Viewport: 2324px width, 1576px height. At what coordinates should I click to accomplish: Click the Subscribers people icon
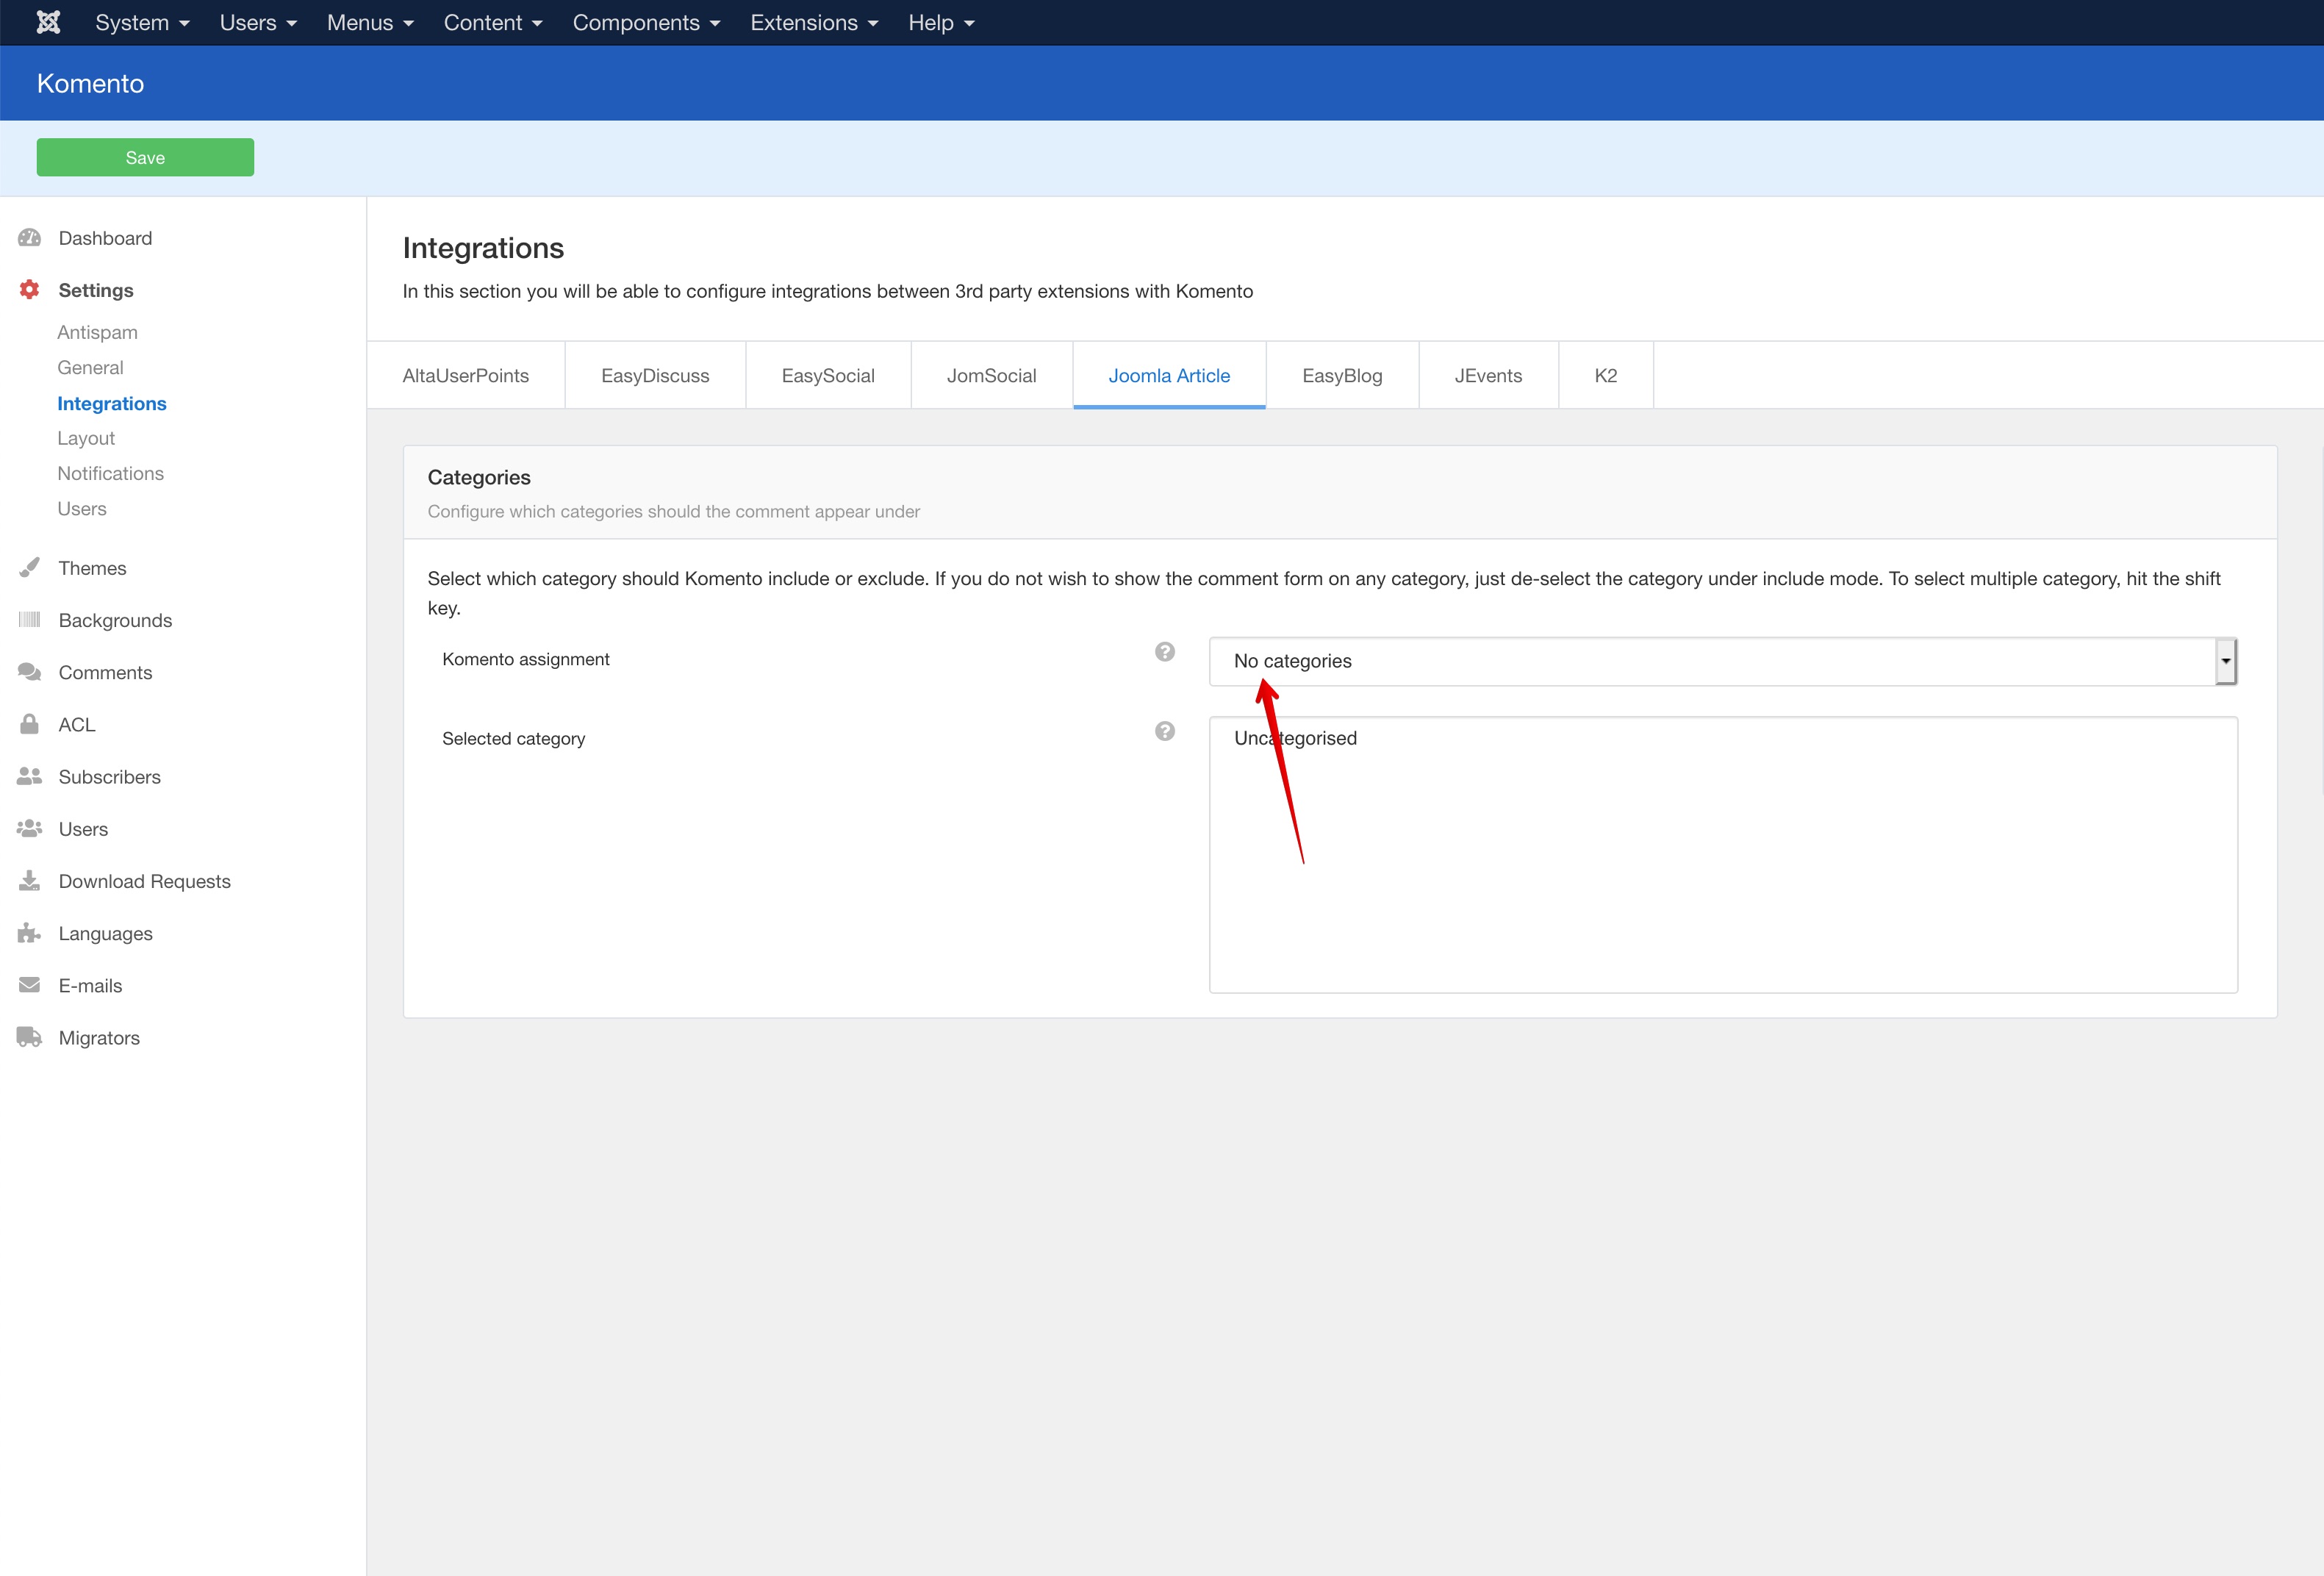30,776
